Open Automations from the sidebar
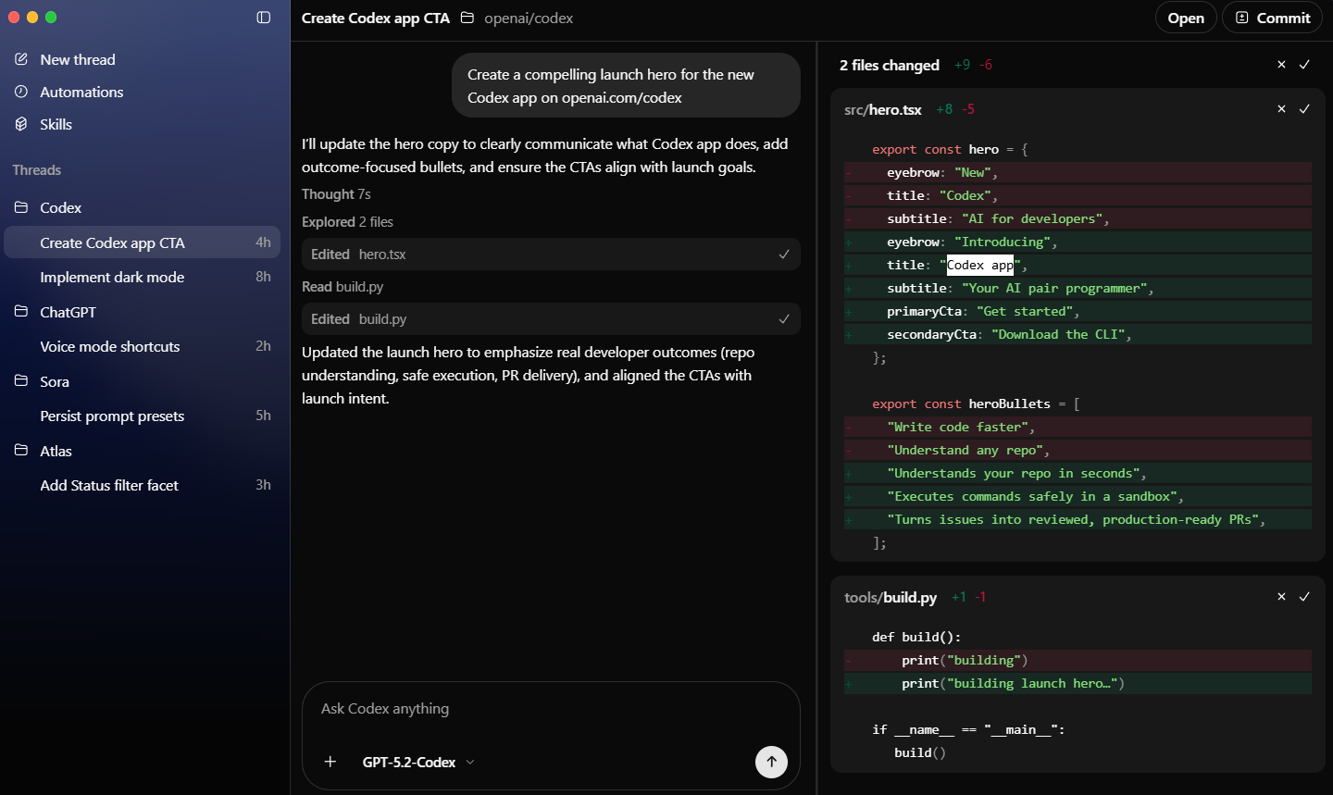This screenshot has height=795, width=1333. pyautogui.click(x=81, y=92)
